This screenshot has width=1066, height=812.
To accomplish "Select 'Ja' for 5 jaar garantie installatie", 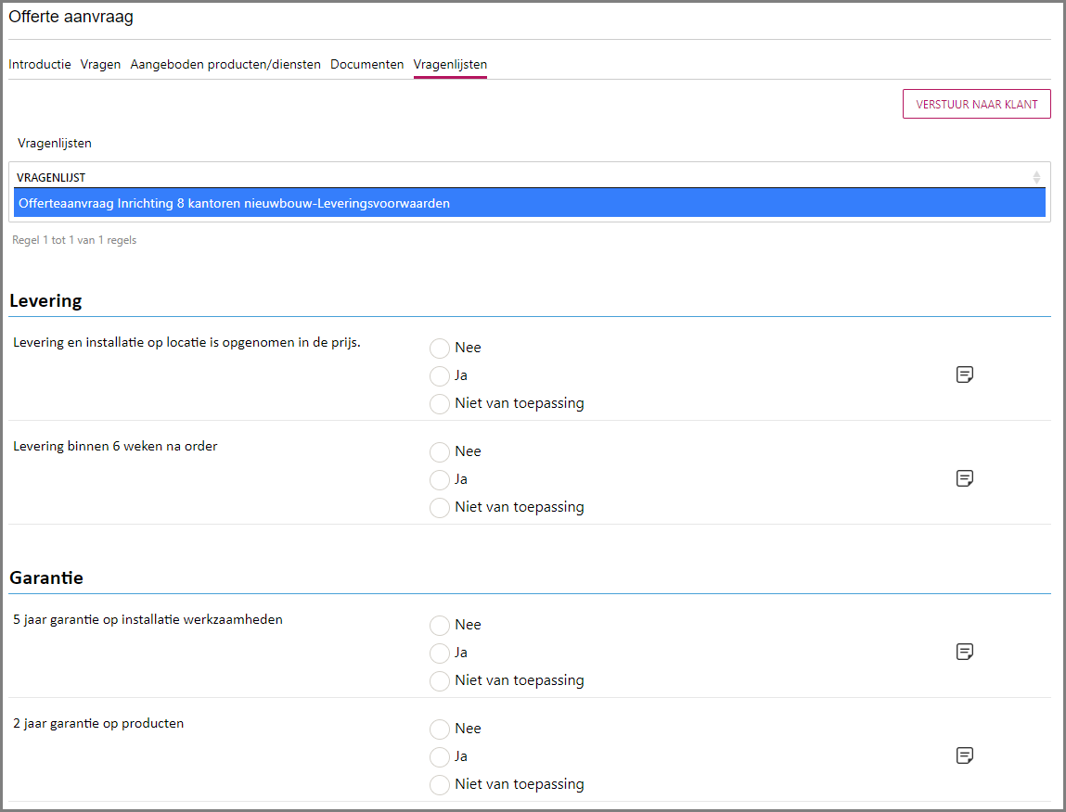I will [x=439, y=653].
